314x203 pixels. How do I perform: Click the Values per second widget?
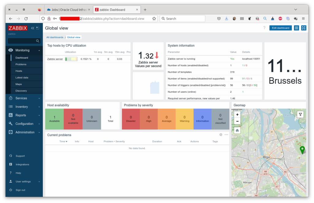pyautogui.click(x=148, y=56)
